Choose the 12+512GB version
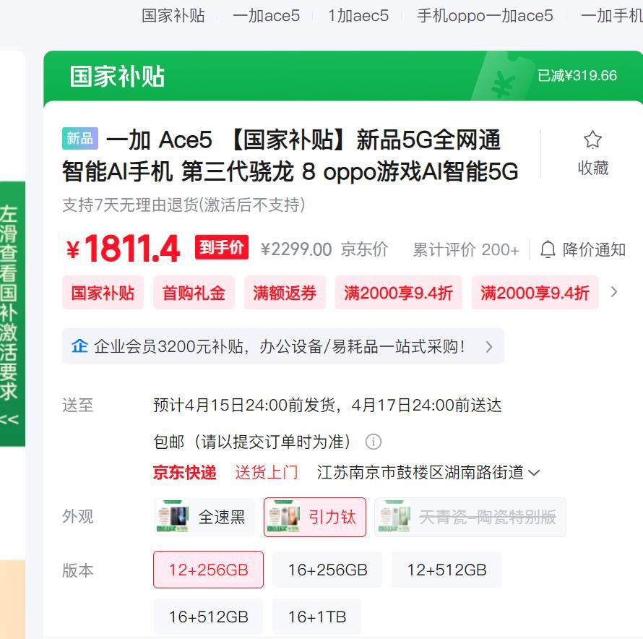643x639 pixels. [x=446, y=570]
